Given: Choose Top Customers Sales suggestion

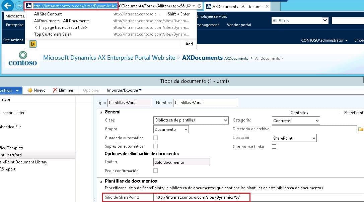Looking at the screenshot, I should [x=53, y=34].
